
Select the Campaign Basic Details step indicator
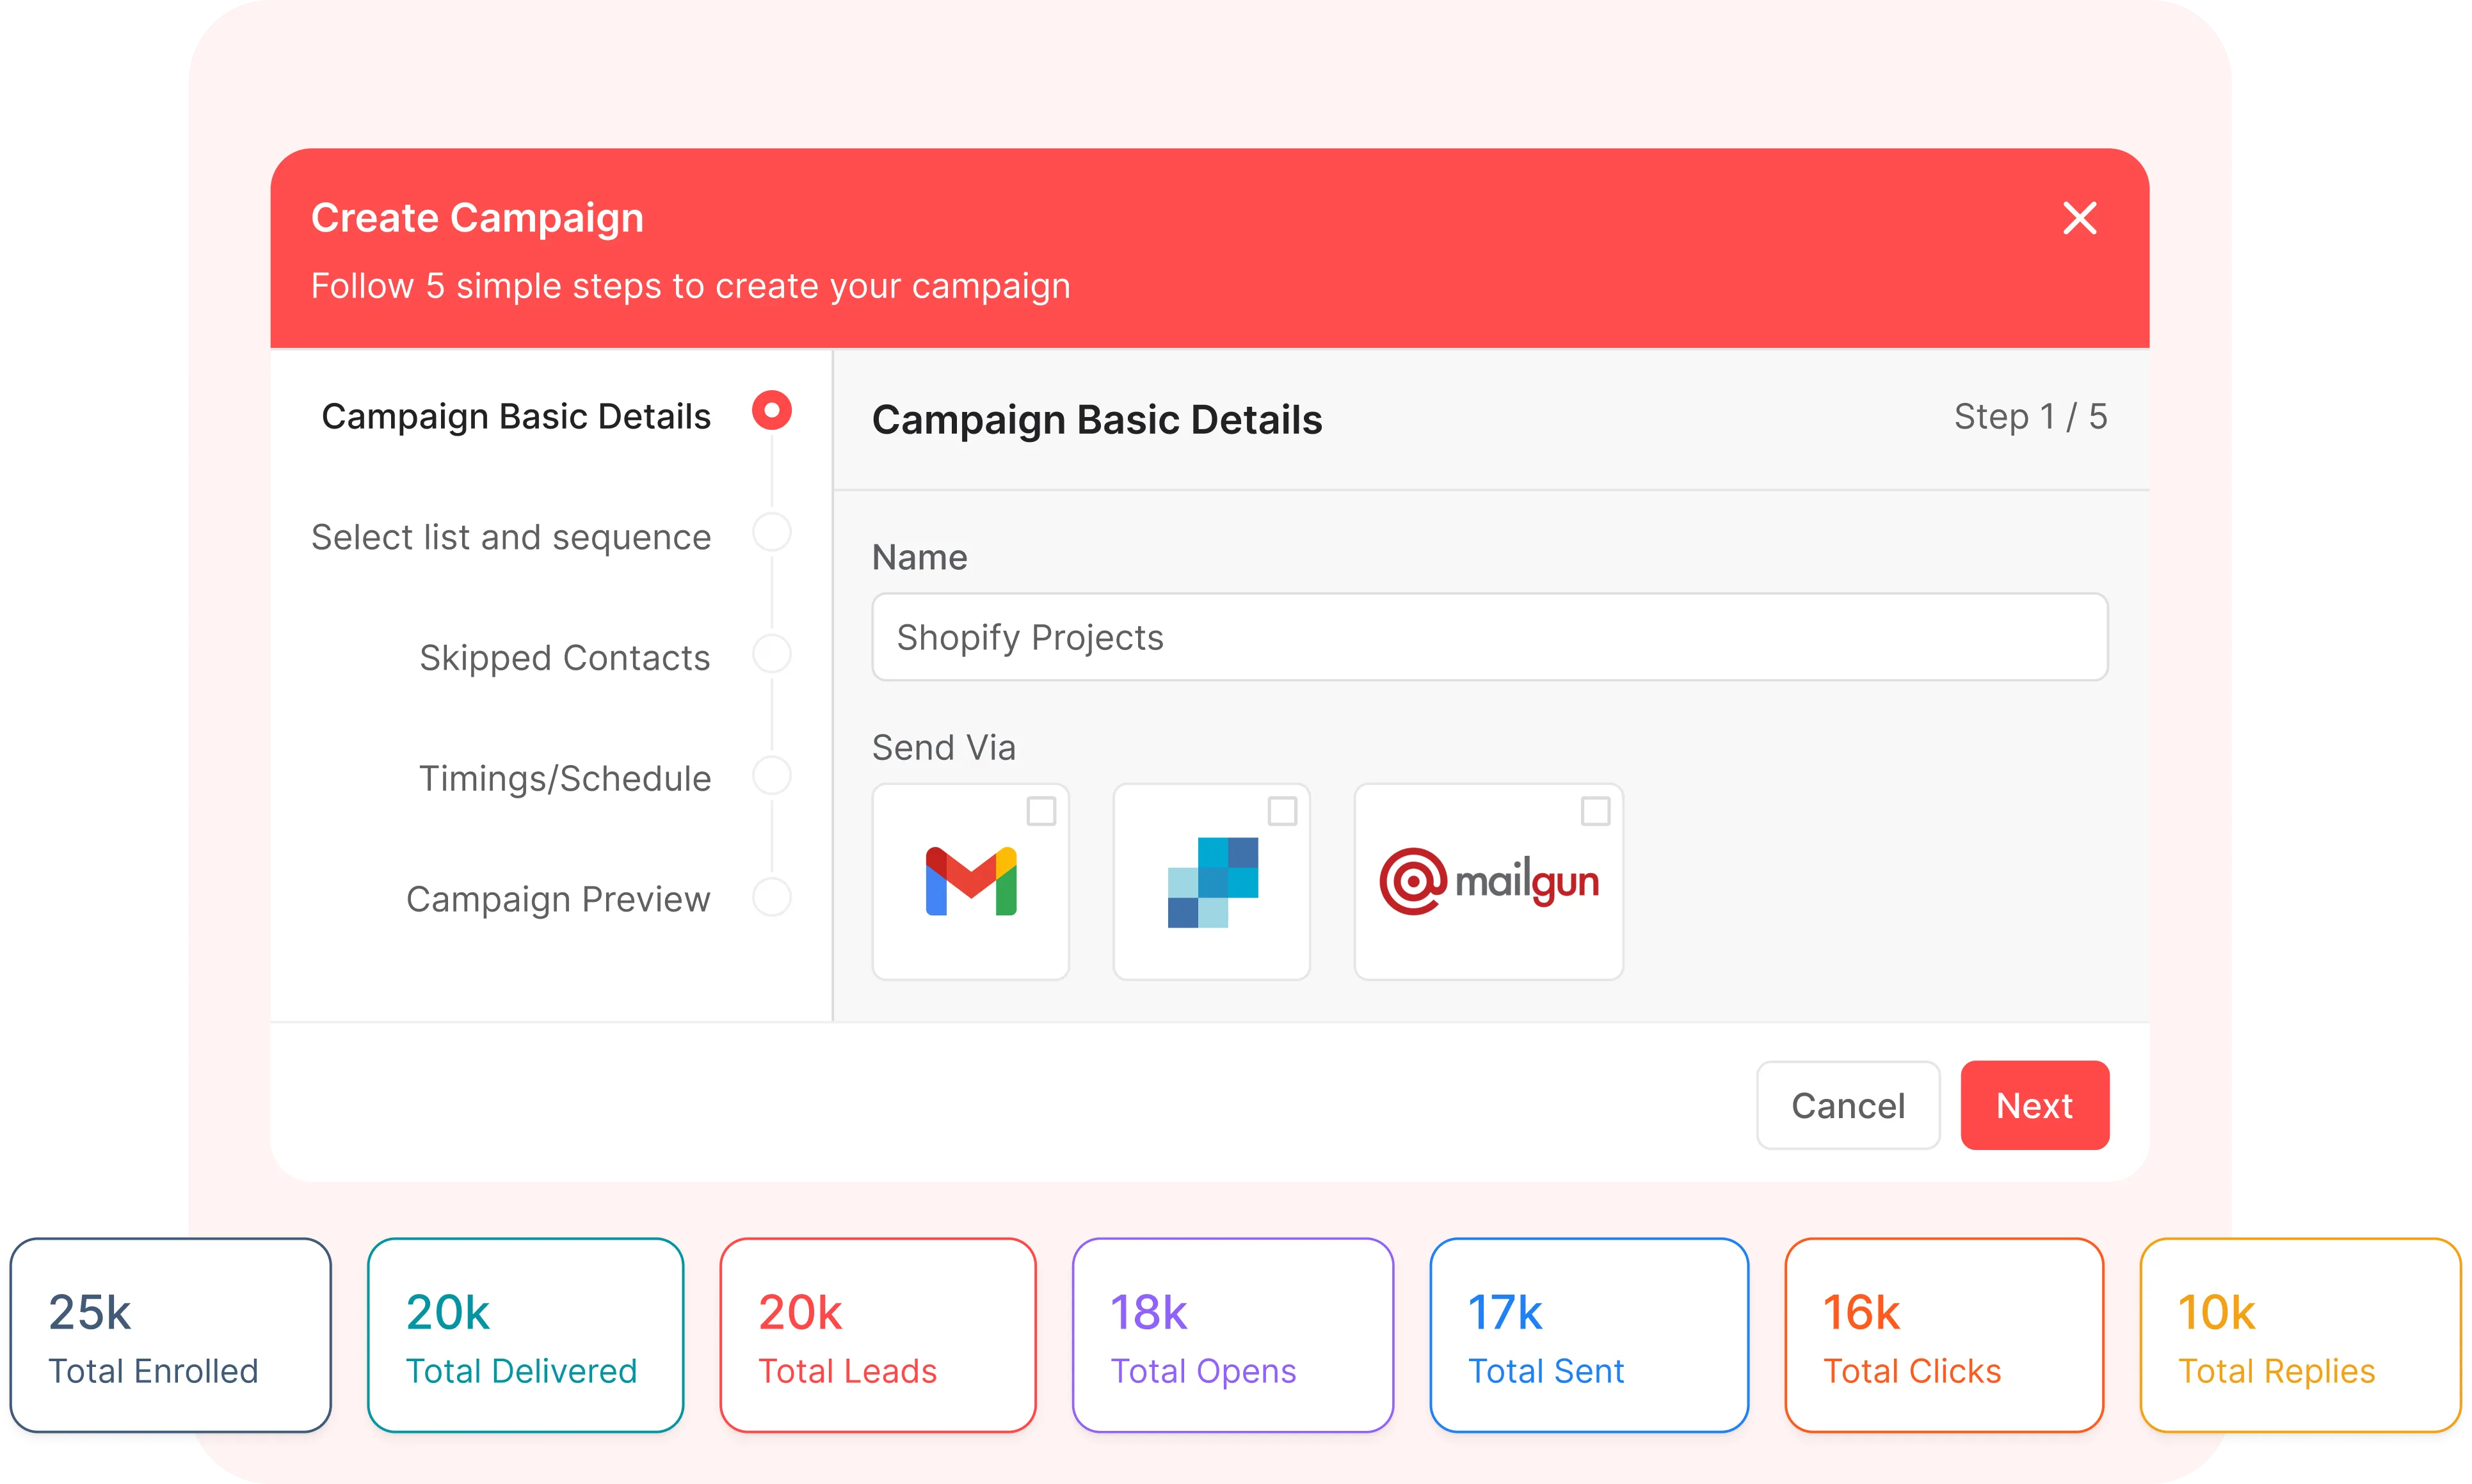pyautogui.click(x=771, y=411)
